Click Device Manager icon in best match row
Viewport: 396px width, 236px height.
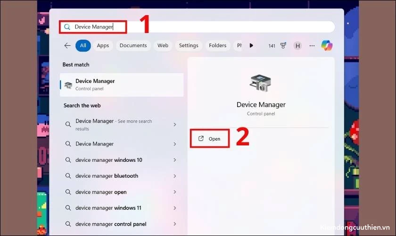(x=68, y=85)
